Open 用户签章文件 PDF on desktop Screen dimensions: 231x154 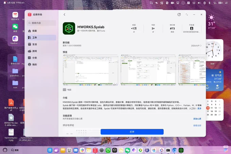click(x=11, y=105)
